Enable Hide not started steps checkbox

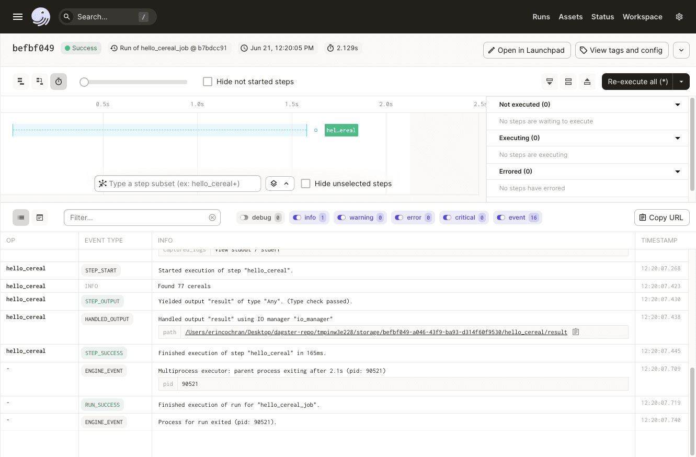coord(208,82)
